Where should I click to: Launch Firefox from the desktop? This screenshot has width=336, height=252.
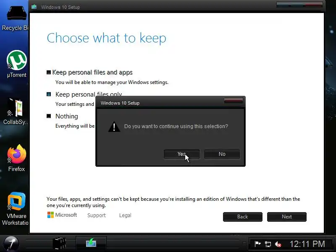16,158
